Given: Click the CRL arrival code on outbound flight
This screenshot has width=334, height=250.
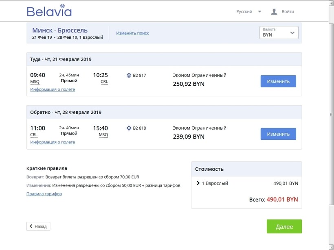Looking at the screenshot, I should point(104,82).
